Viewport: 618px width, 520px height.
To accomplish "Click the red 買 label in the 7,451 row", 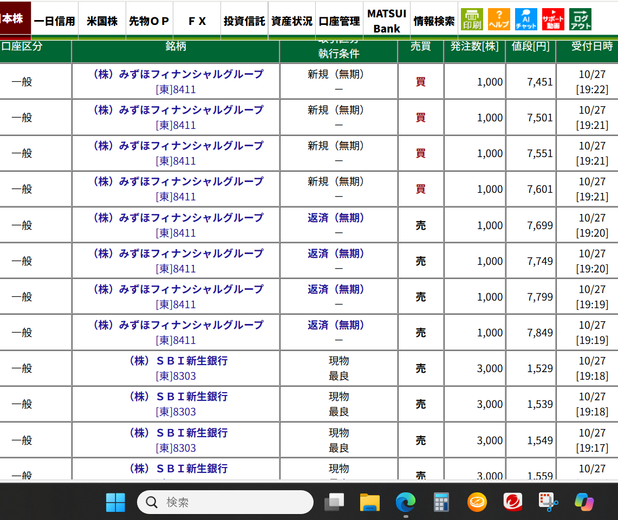I will click(x=420, y=82).
